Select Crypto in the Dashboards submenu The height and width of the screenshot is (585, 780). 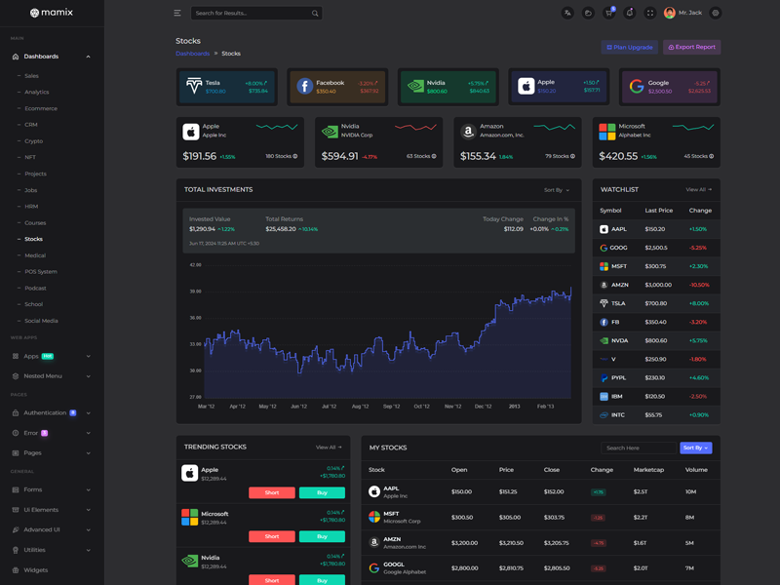(33, 141)
